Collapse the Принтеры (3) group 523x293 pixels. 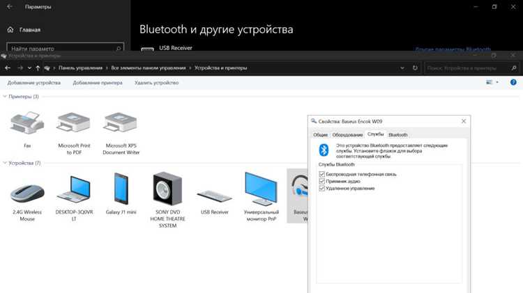pyautogui.click(x=5, y=96)
